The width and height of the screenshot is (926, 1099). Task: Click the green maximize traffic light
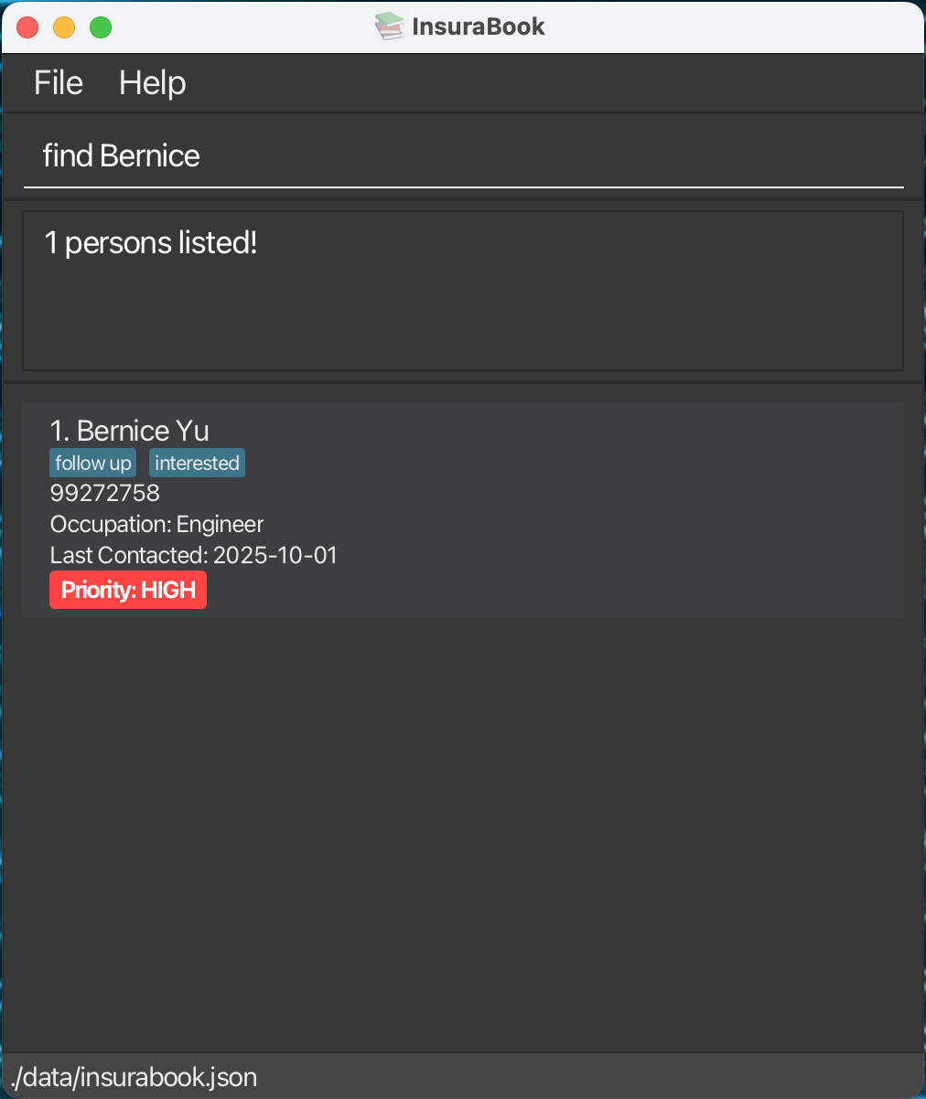coord(101,27)
